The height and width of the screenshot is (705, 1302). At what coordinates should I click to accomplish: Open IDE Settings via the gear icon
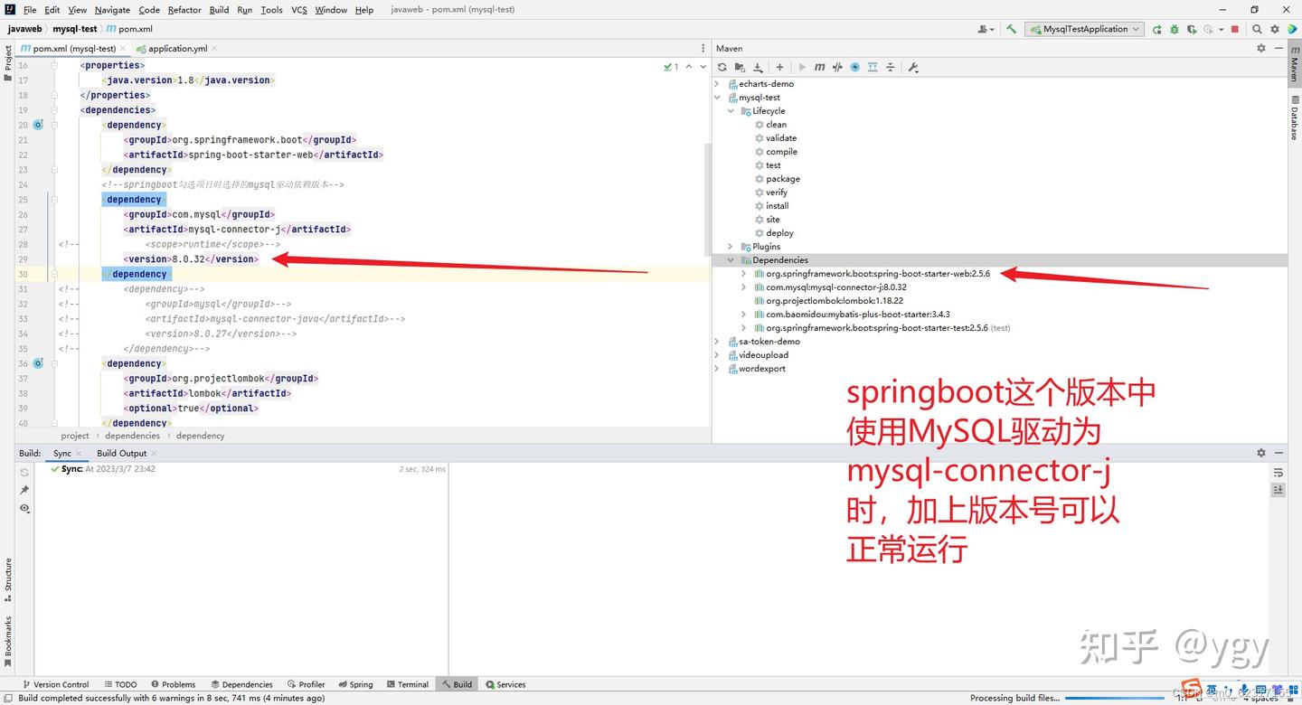1274,29
